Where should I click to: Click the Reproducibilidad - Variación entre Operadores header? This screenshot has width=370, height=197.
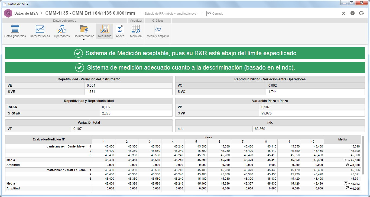click(270, 79)
